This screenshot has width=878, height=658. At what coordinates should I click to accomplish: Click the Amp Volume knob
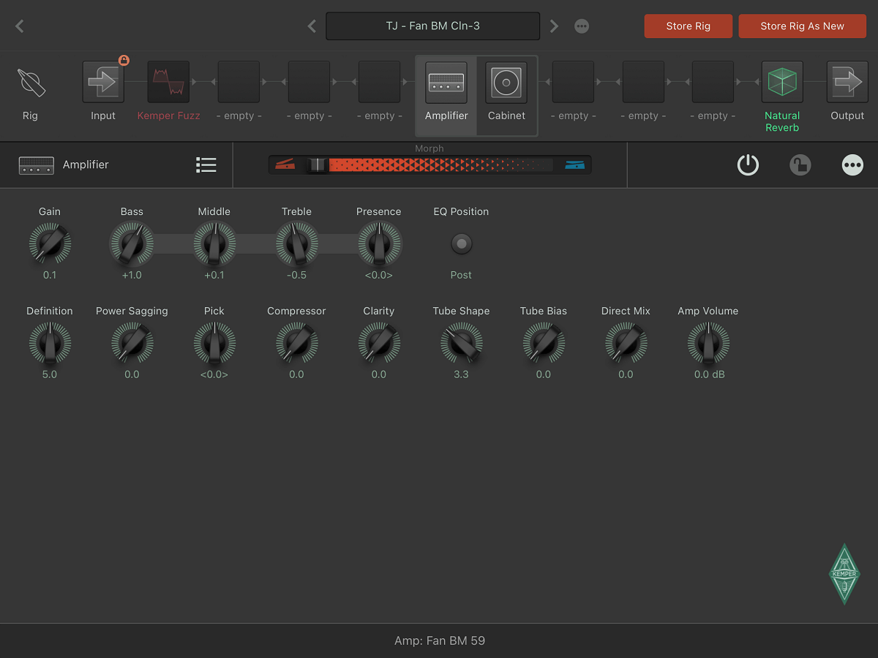(708, 343)
